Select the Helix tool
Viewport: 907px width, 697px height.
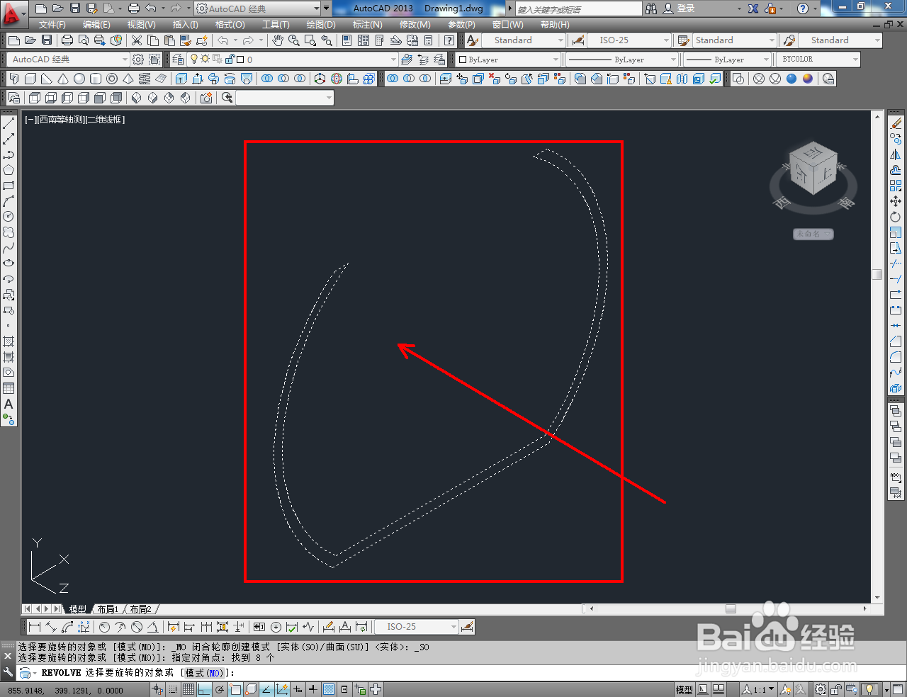coord(145,79)
